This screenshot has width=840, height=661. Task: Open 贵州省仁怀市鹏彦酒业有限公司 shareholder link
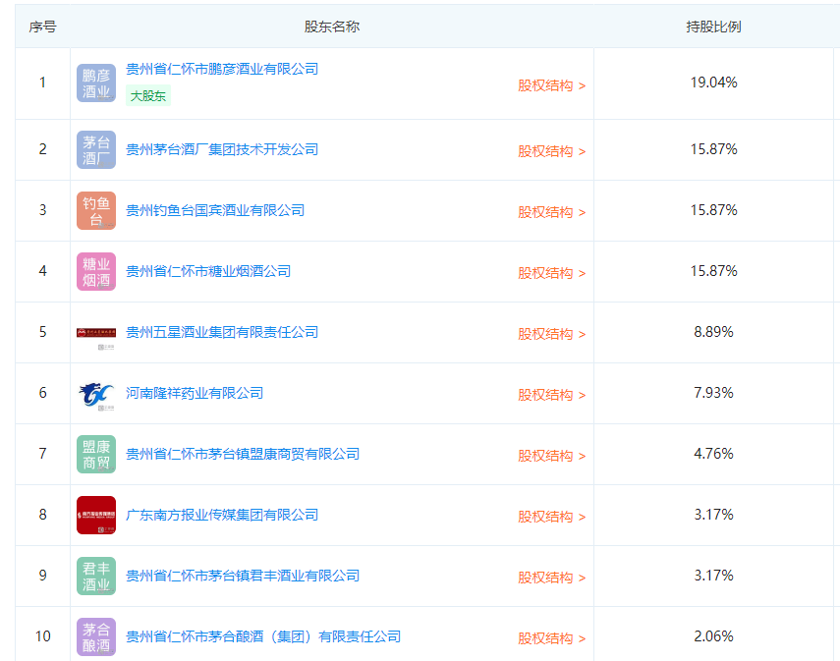pyautogui.click(x=222, y=69)
